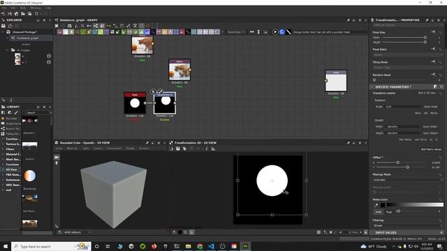Click the Edit Matrix Values button
The height and width of the screenshot is (251, 447).
point(431,149)
